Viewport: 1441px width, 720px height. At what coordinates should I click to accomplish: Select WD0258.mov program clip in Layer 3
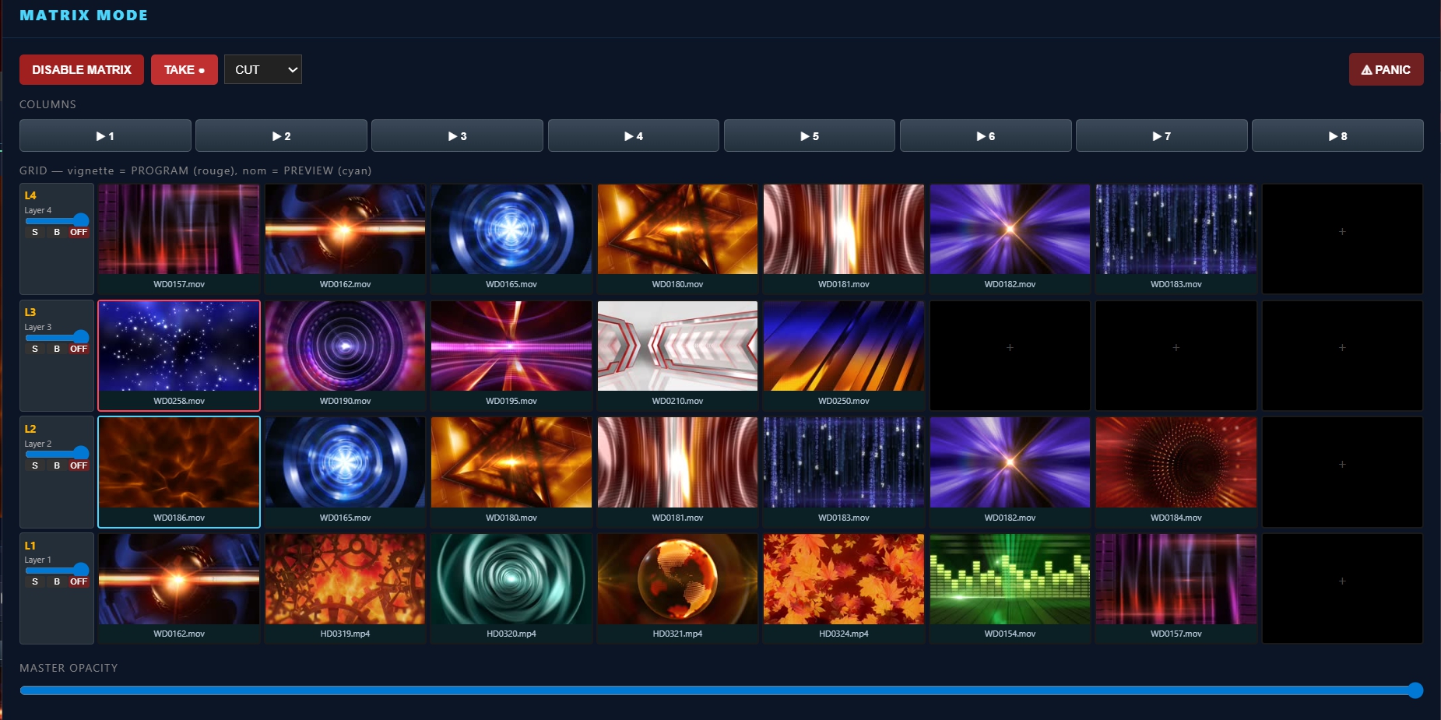(179, 356)
